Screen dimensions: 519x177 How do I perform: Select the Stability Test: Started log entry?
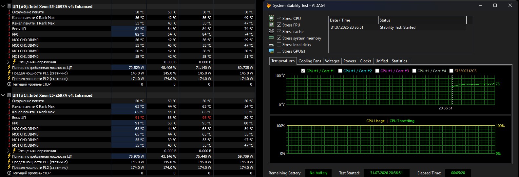pos(397,27)
